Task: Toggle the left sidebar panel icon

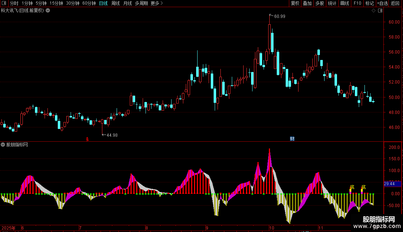Action: [4, 3]
